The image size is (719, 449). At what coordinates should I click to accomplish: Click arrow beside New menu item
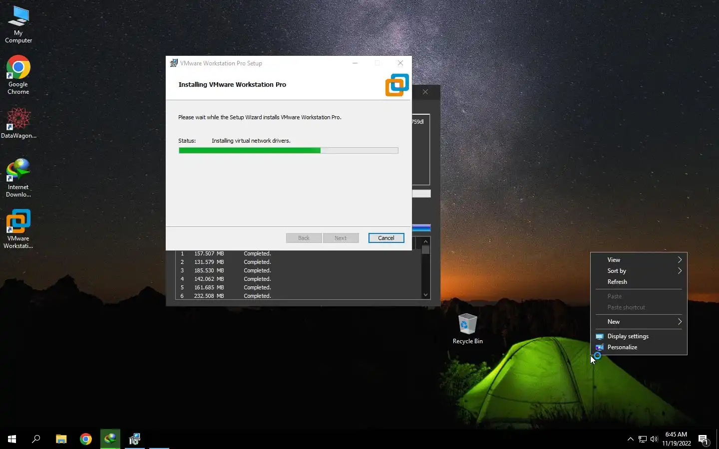680,322
